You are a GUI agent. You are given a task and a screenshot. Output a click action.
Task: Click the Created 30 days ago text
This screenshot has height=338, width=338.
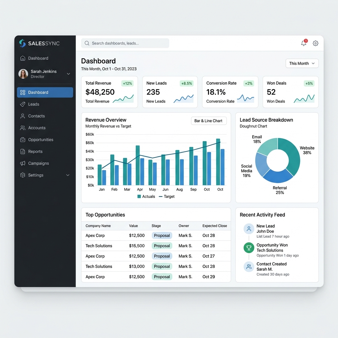click(273, 274)
